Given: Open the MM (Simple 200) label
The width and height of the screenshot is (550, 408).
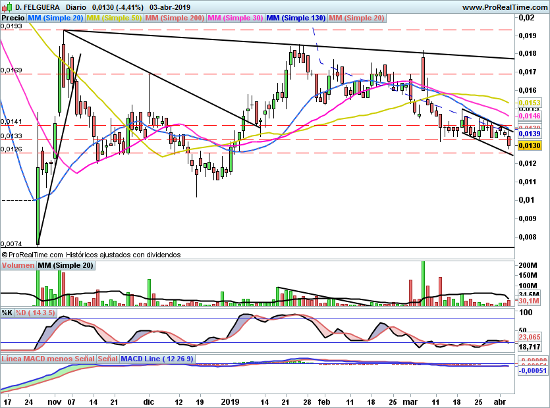Looking at the screenshot, I should 175,18.
